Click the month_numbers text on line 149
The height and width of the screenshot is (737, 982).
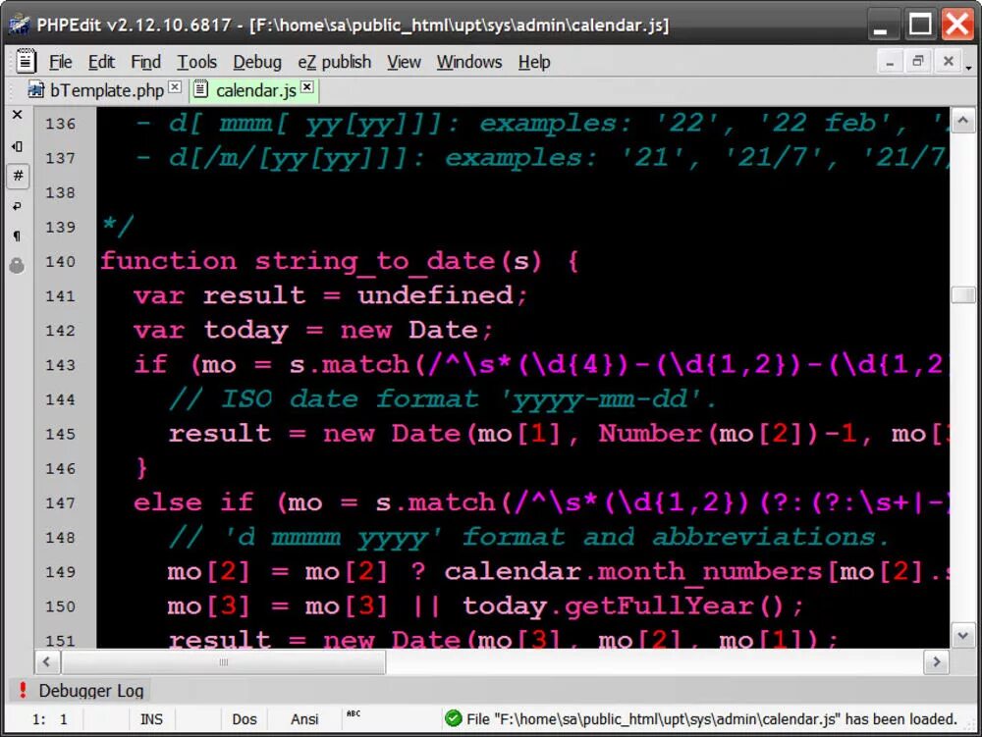click(x=708, y=572)
